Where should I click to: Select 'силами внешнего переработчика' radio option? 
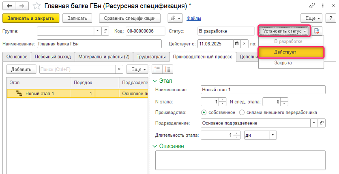pos(242,112)
